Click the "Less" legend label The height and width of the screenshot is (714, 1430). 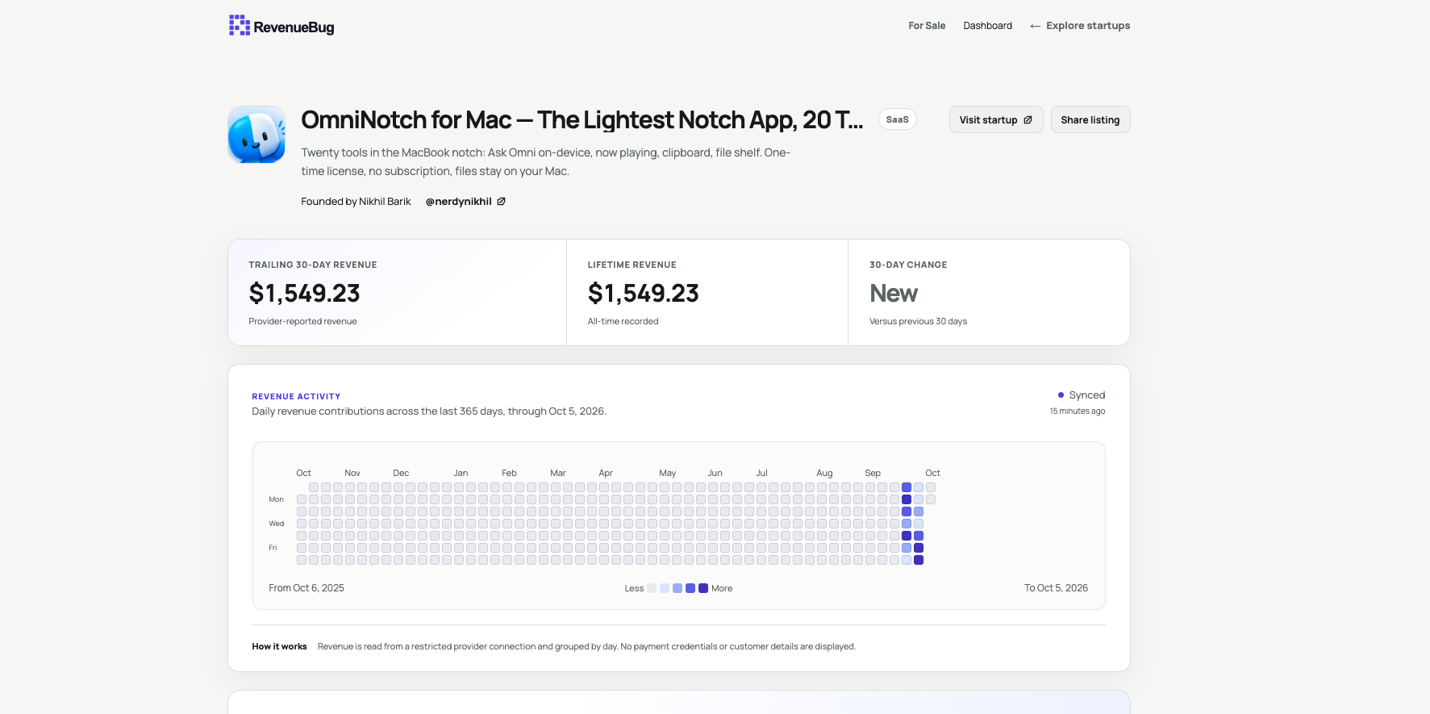[634, 588]
